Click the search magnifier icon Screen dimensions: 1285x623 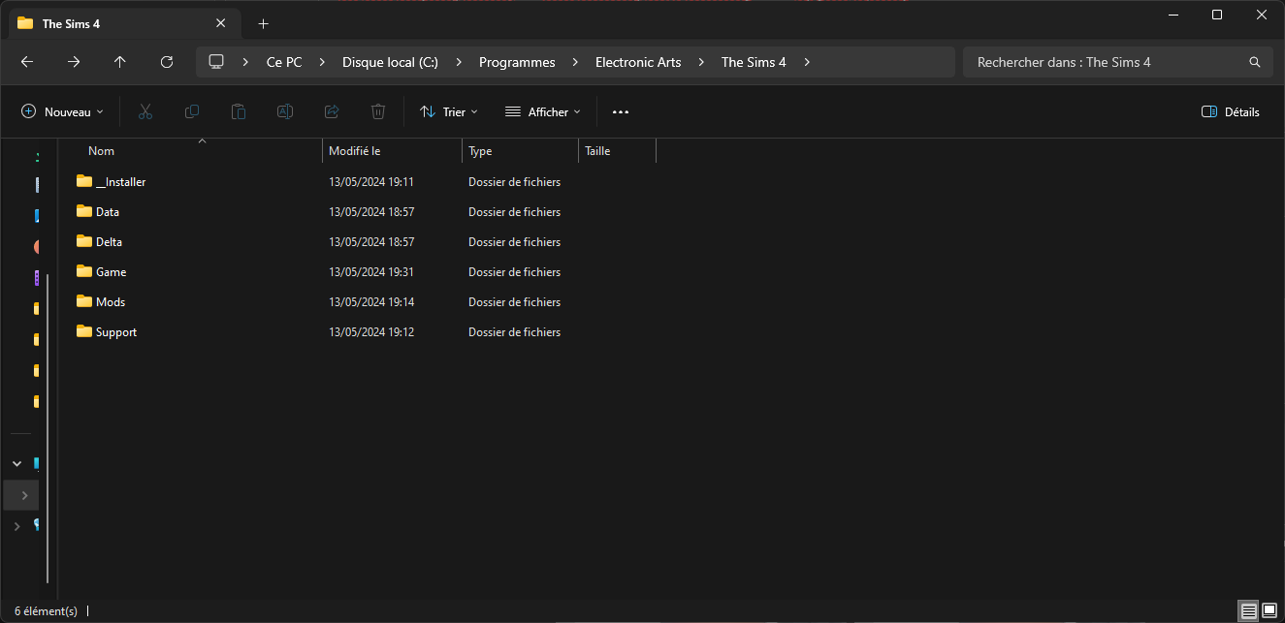(1255, 62)
